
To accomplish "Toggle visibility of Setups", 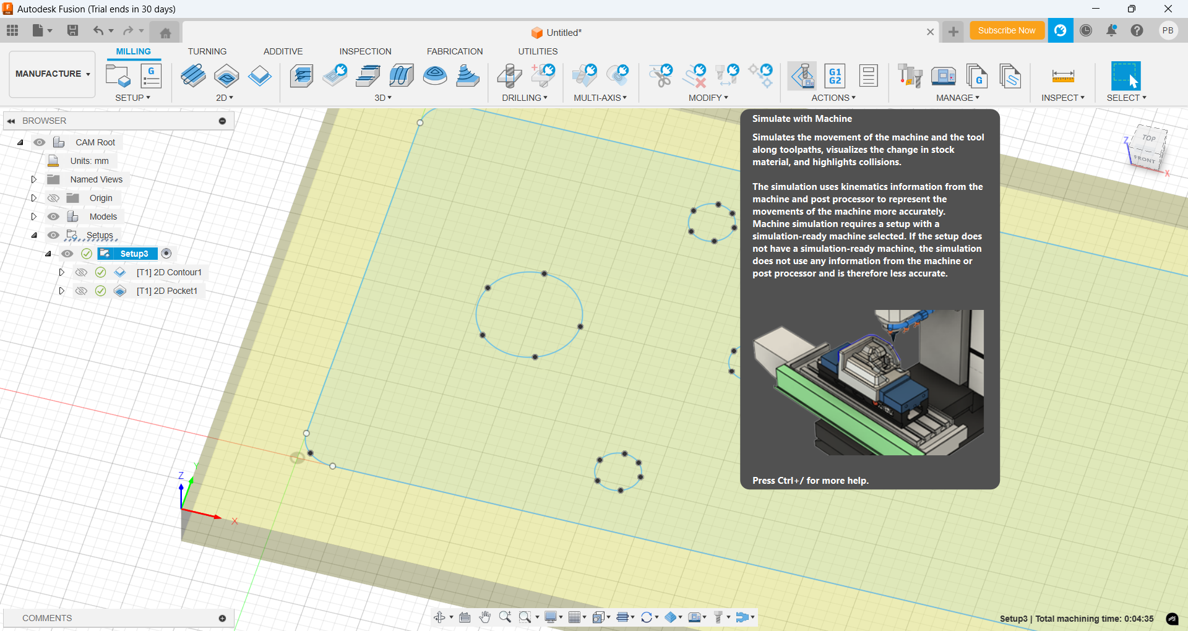I will pos(54,235).
